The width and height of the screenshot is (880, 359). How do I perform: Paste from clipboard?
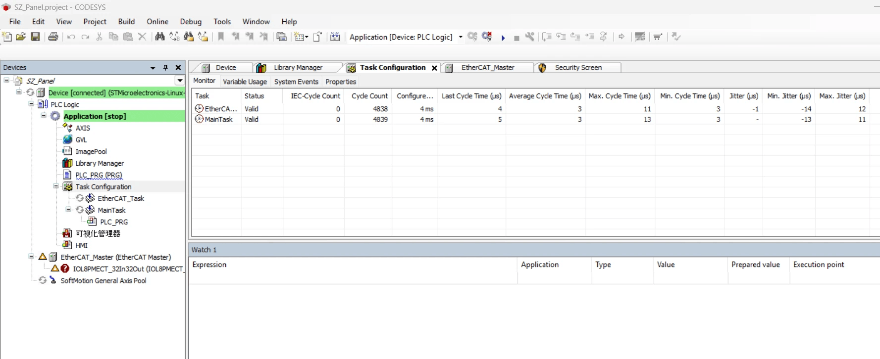click(128, 37)
